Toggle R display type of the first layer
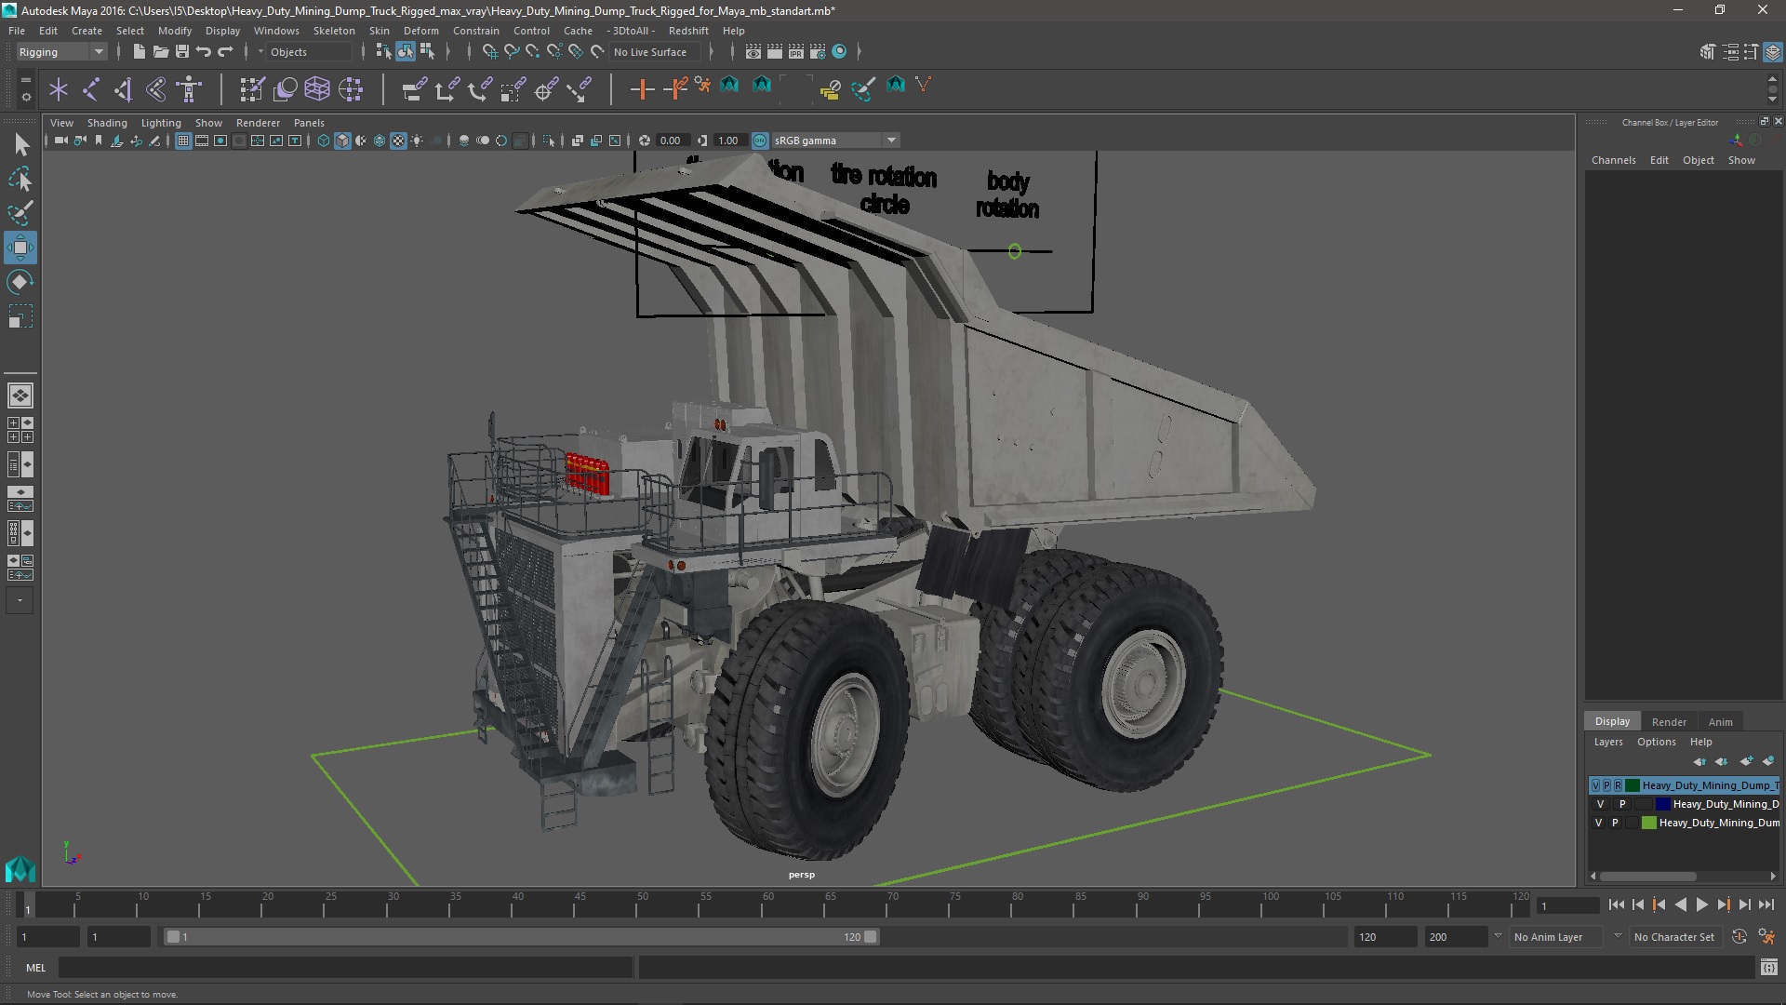The image size is (1786, 1005). (1618, 785)
